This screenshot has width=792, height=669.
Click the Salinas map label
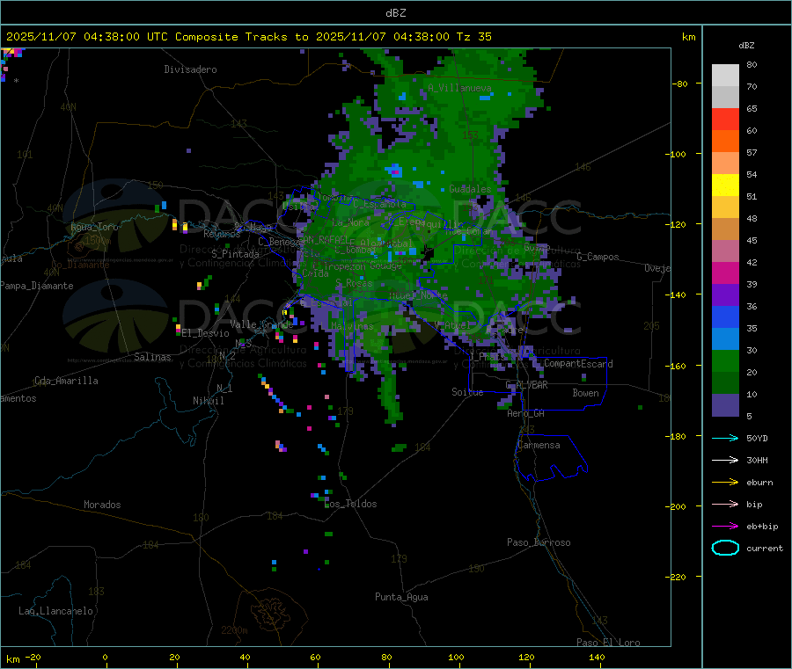(152, 357)
